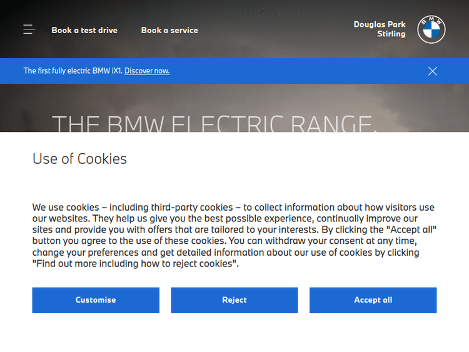Click quoted 'Find out more' text in cookie notice
The height and width of the screenshot is (352, 469).
click(136, 264)
